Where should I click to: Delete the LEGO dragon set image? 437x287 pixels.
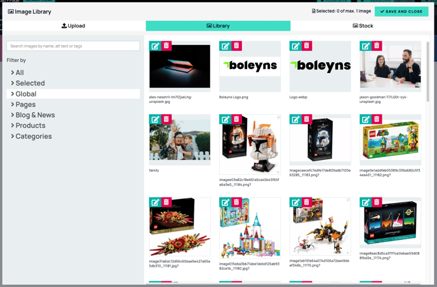pos(307,203)
